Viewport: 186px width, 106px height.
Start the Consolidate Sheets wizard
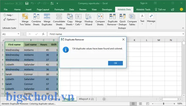pyautogui.click(x=59, y=20)
